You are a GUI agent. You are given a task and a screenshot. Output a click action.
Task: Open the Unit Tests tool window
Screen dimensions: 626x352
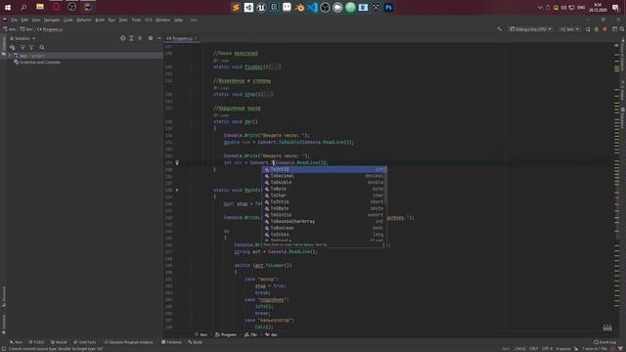(x=85, y=342)
